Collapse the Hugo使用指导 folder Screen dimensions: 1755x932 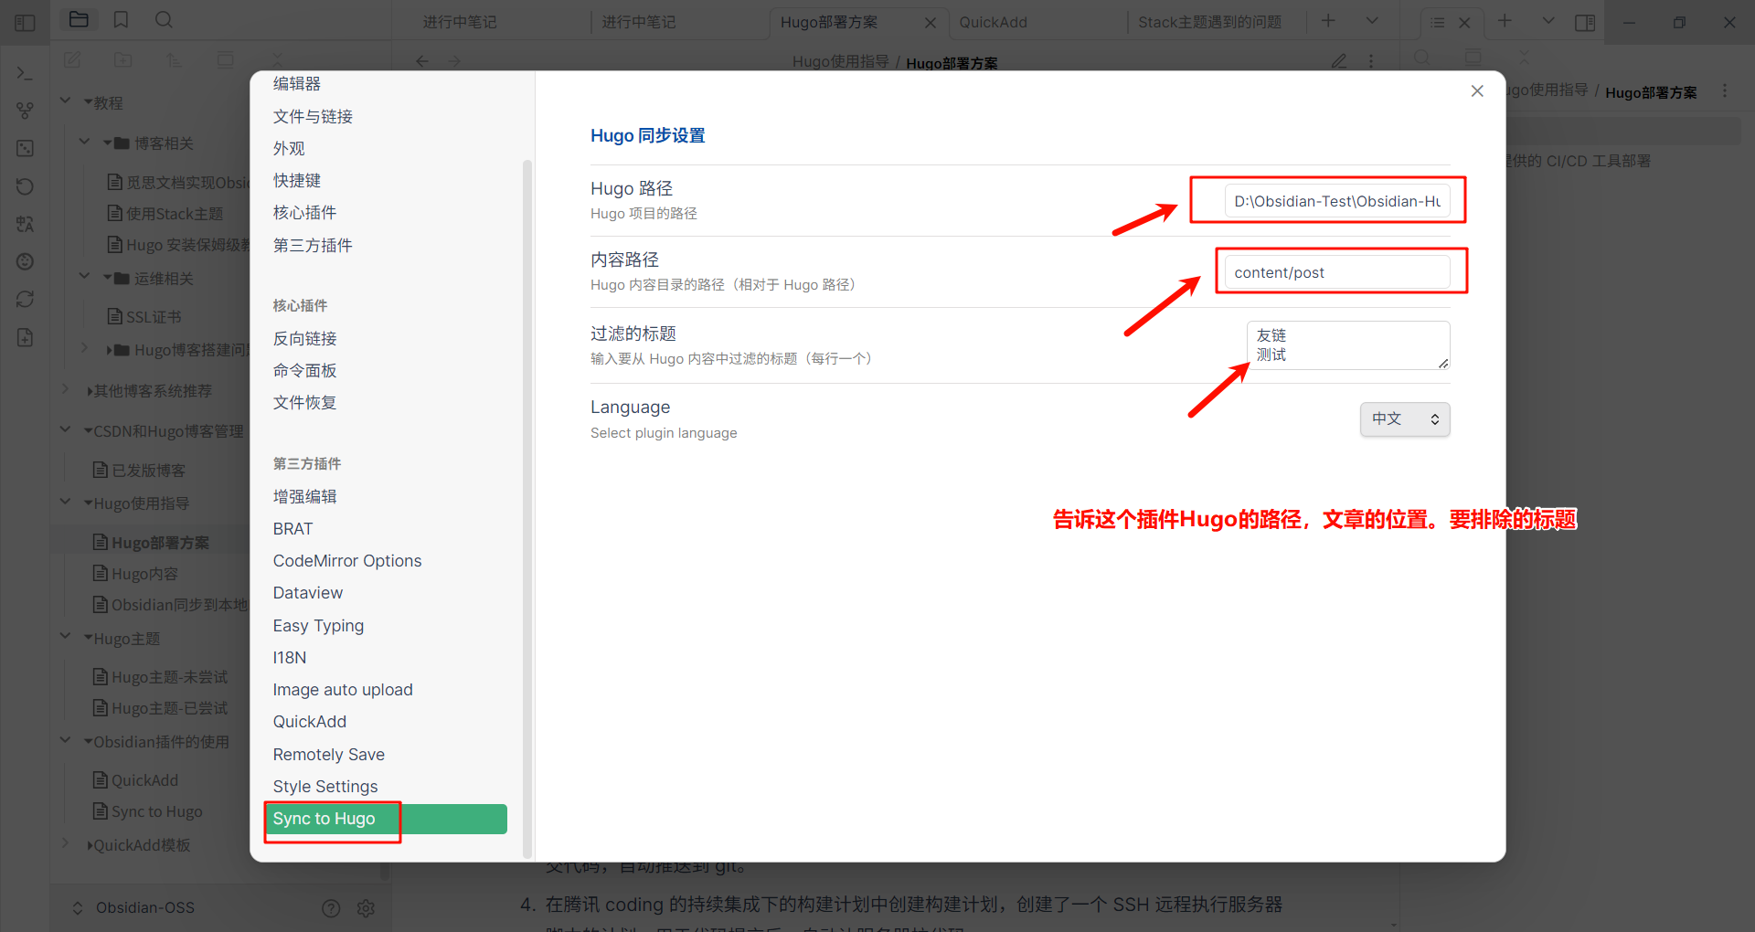coord(66,503)
